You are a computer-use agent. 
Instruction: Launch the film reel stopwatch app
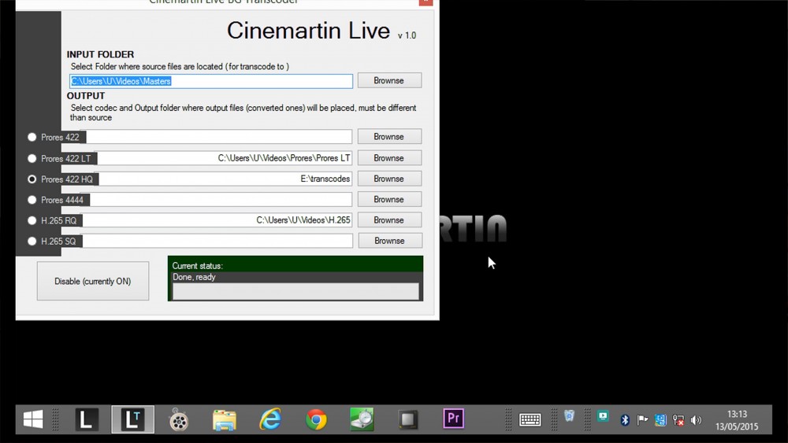(178, 420)
